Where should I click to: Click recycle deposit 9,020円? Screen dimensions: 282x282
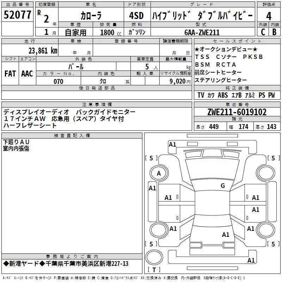180,81
